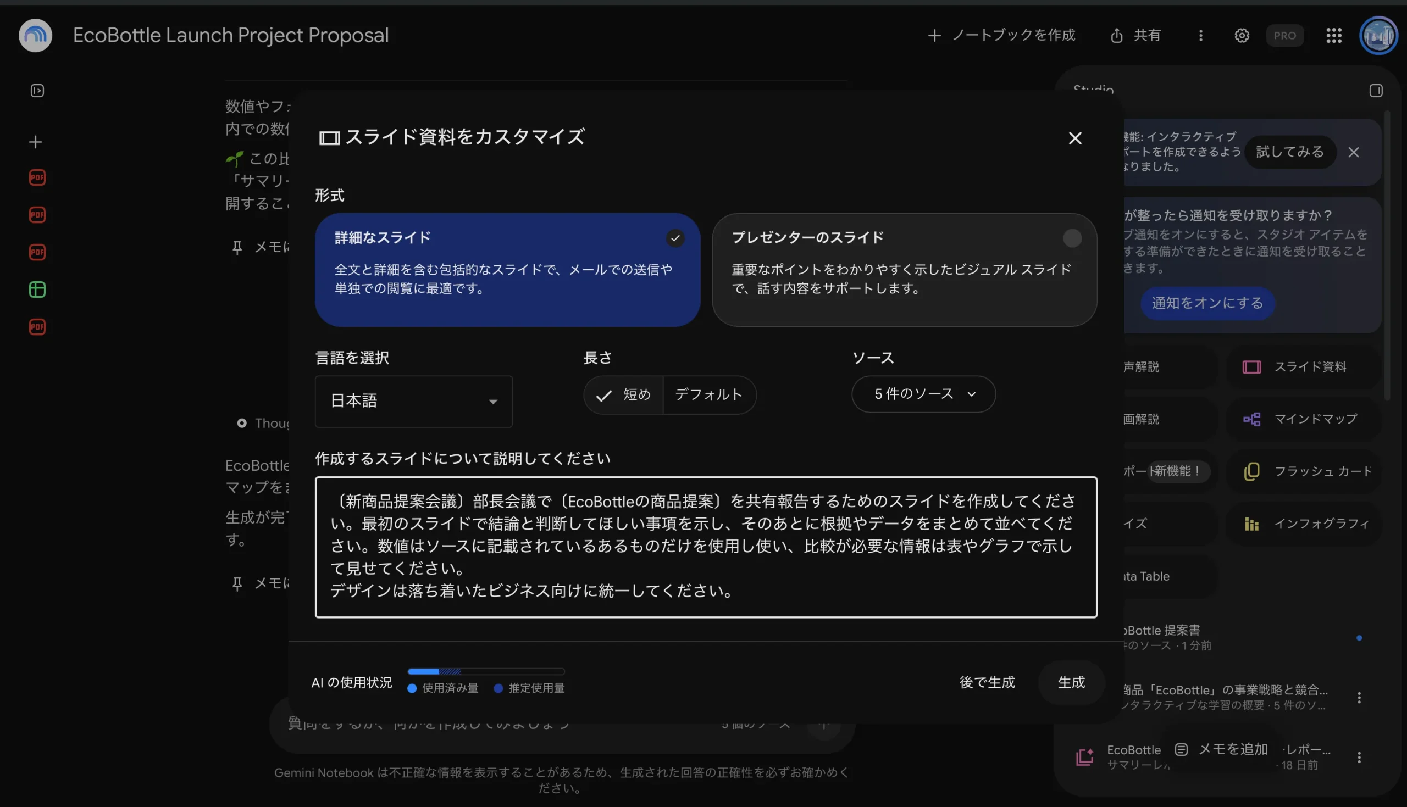Open more options for EcoBottle report item
The width and height of the screenshot is (1407, 807).
pos(1359,757)
